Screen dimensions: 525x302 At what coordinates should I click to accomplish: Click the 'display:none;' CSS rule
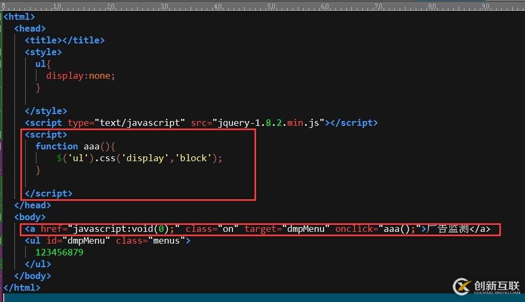coord(81,76)
